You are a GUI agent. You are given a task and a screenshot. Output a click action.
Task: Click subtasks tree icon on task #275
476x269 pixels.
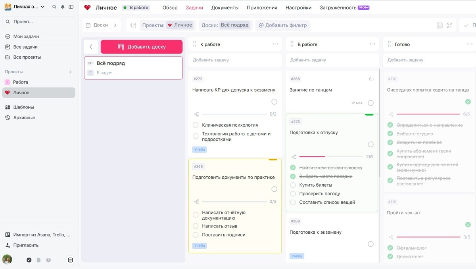pyautogui.click(x=294, y=157)
